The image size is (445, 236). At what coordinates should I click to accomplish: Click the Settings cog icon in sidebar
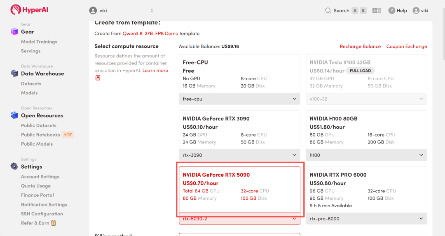[x=14, y=166]
